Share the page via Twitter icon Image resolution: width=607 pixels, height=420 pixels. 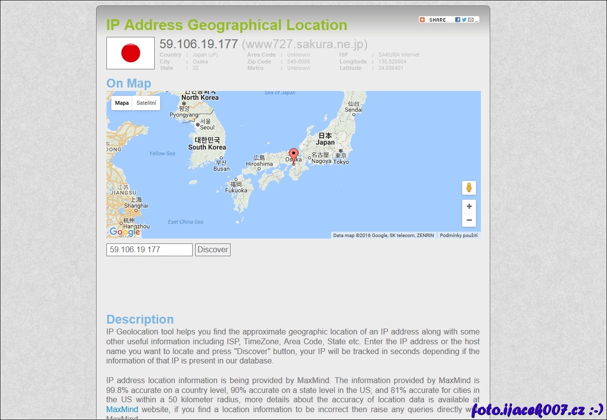click(464, 20)
